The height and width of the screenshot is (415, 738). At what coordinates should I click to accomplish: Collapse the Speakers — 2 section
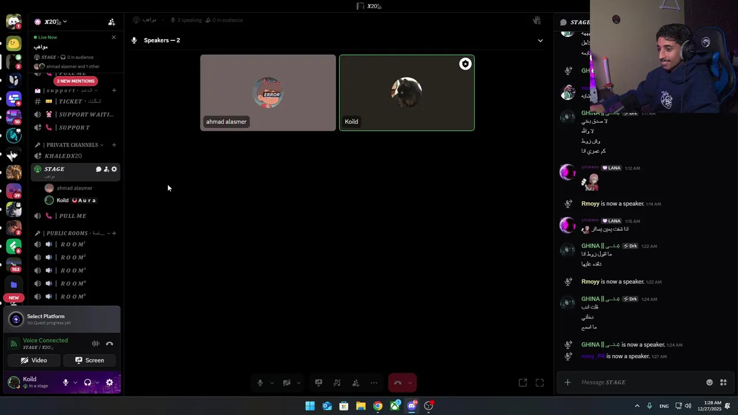(540, 40)
